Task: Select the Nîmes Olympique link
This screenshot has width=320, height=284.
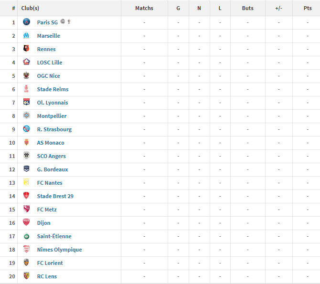Action: (x=59, y=250)
